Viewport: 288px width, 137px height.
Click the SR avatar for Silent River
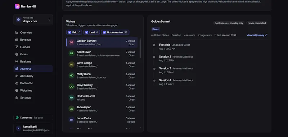click(71, 53)
